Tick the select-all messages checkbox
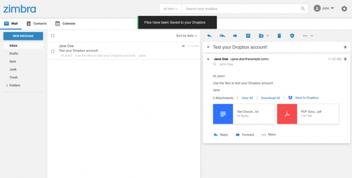The height and width of the screenshot is (178, 352). pos(53,36)
